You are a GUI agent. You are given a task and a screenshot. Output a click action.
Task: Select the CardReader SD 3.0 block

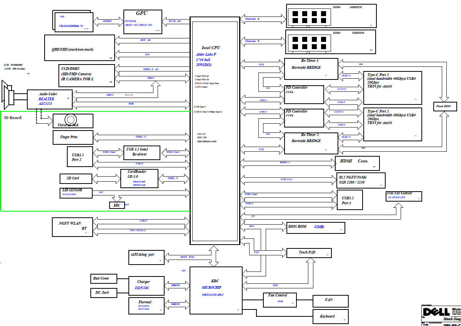(139, 179)
